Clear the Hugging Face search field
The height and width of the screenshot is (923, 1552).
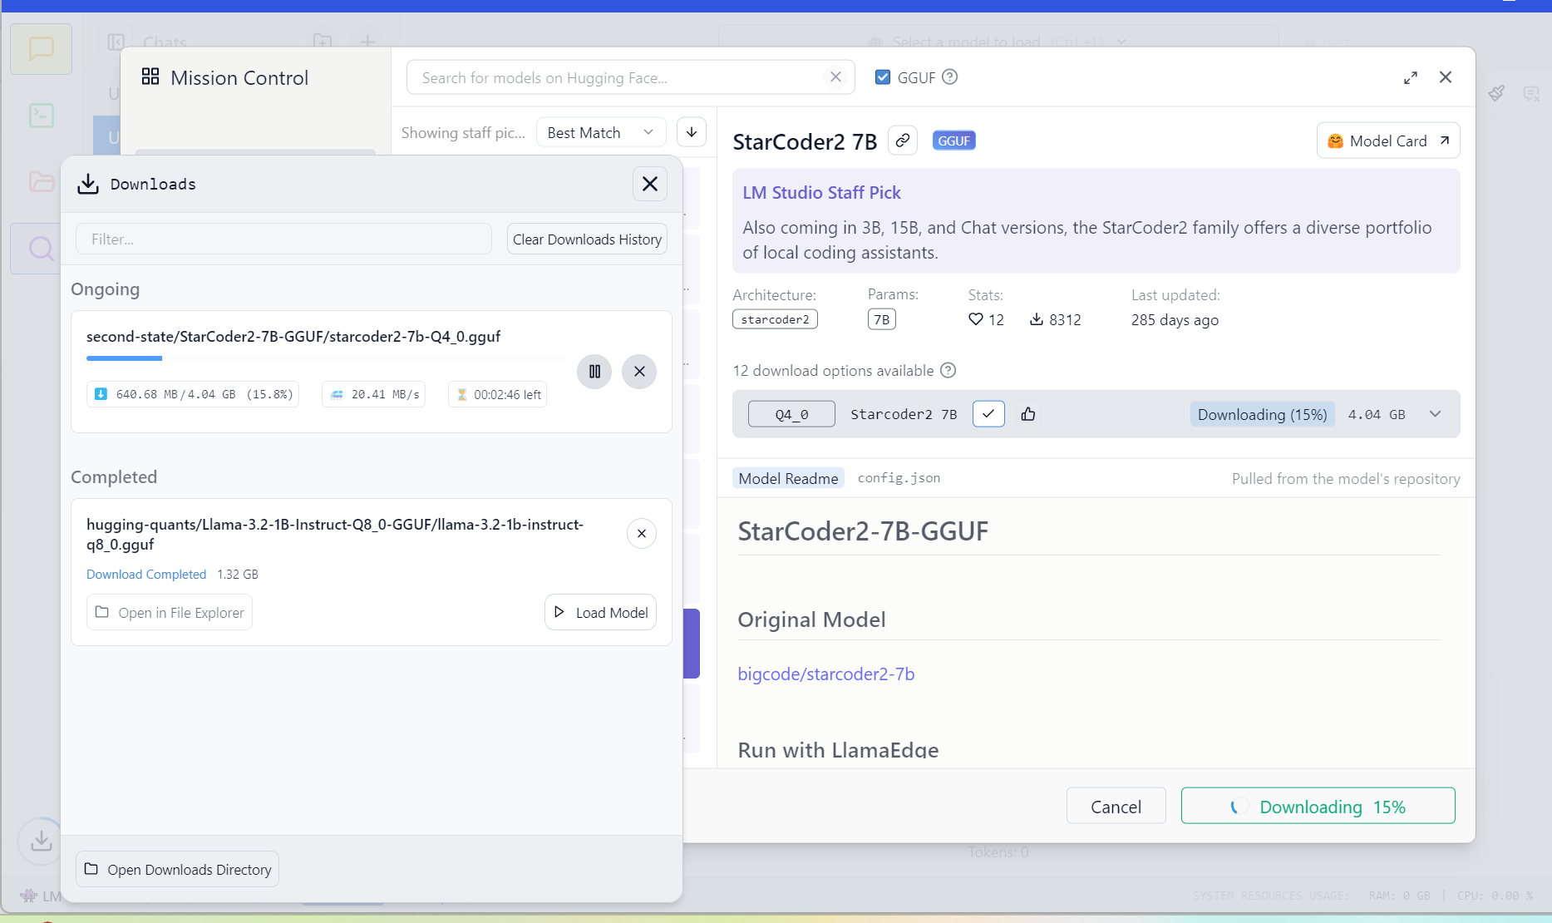[x=835, y=77]
